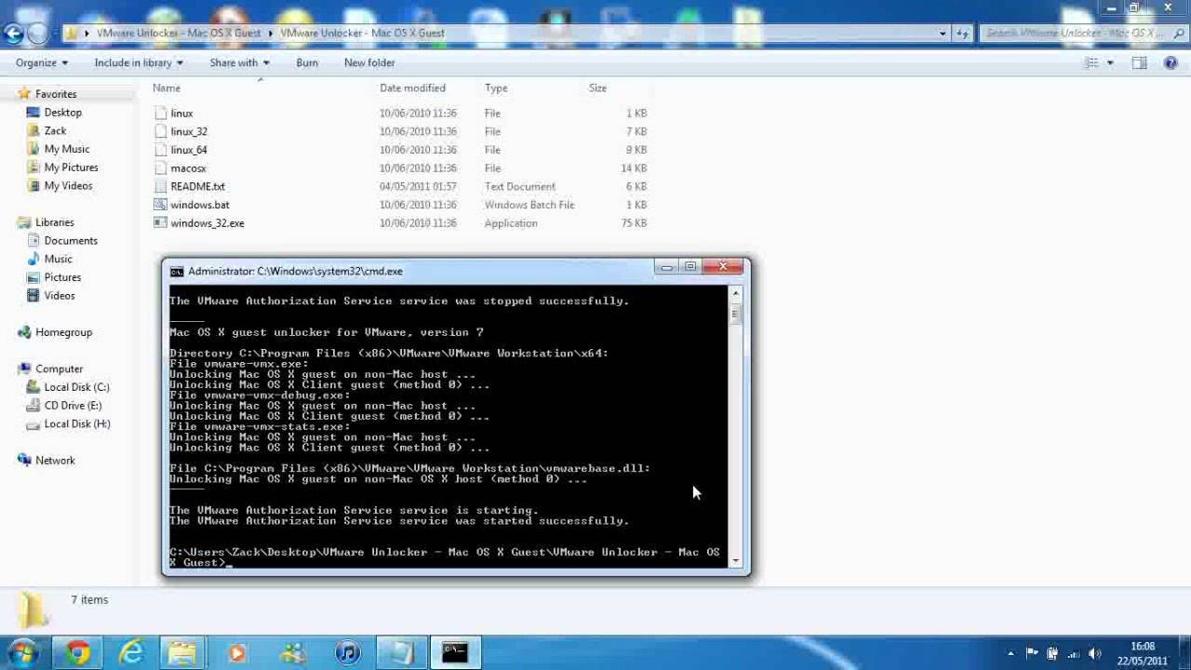Open My Pictures in Favorites
Image resolution: width=1191 pixels, height=670 pixels.
pyautogui.click(x=71, y=167)
